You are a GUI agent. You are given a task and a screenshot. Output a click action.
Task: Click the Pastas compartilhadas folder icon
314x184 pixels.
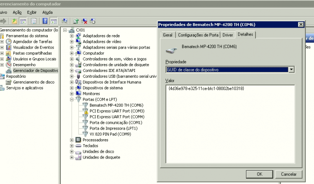[8, 53]
